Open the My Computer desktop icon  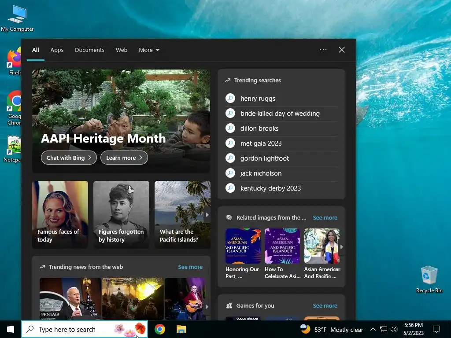click(17, 18)
